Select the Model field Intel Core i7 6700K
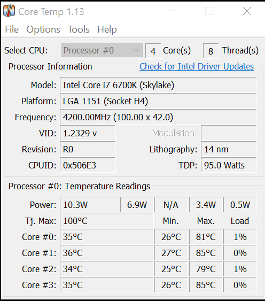 click(x=158, y=85)
